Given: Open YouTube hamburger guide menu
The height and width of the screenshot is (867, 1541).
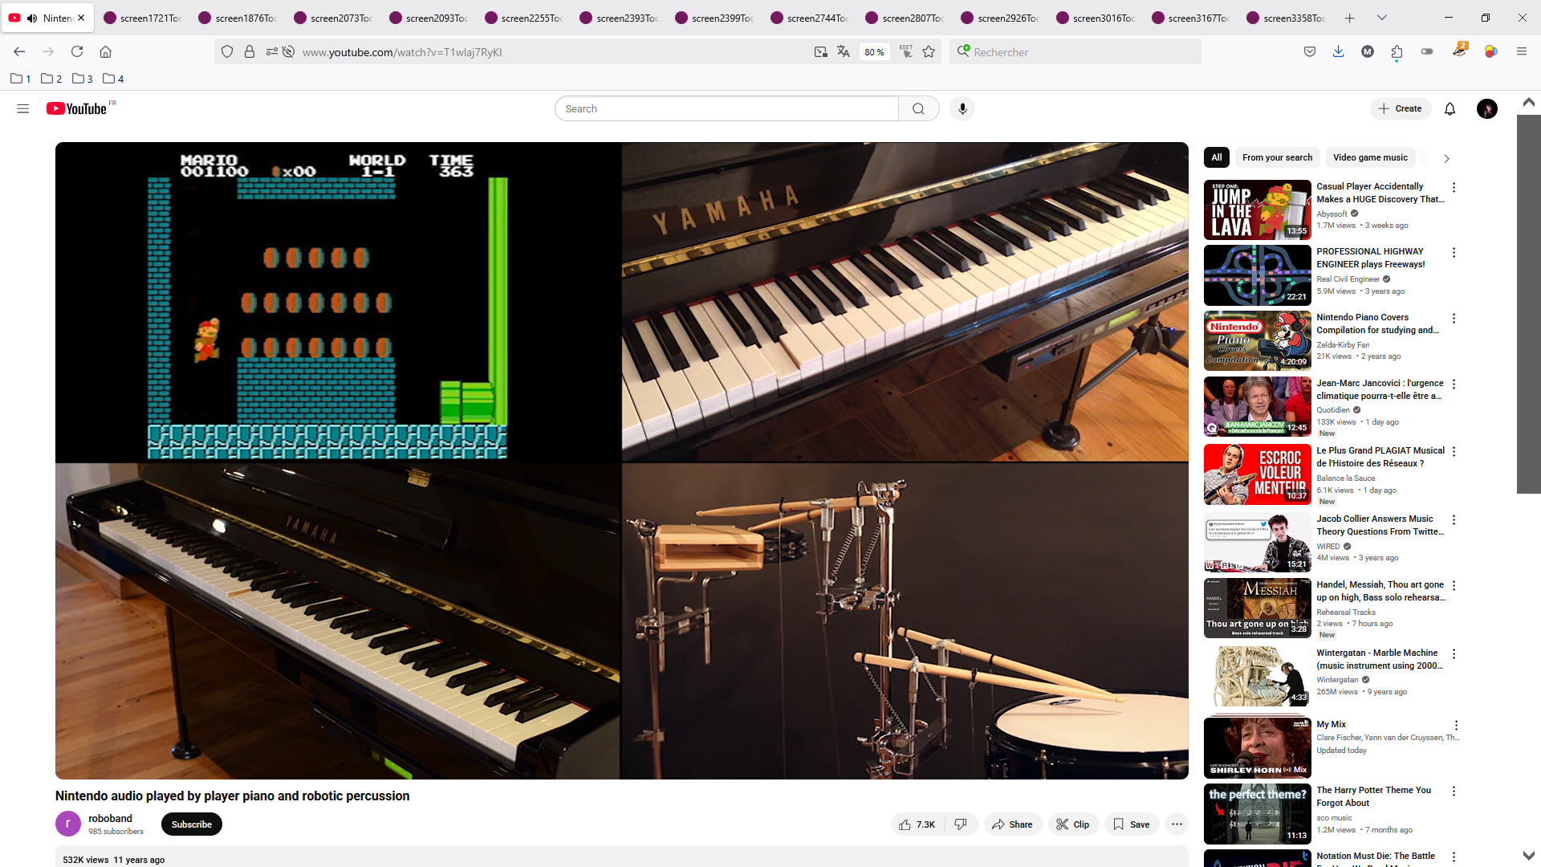Looking at the screenshot, I should click(22, 109).
